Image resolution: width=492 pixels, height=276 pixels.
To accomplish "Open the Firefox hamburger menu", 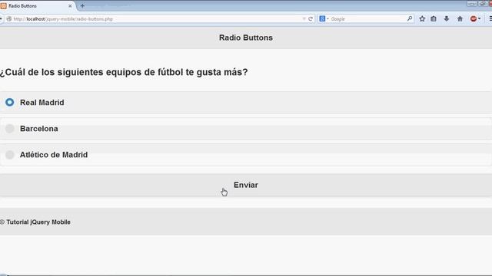I will tap(490, 18).
